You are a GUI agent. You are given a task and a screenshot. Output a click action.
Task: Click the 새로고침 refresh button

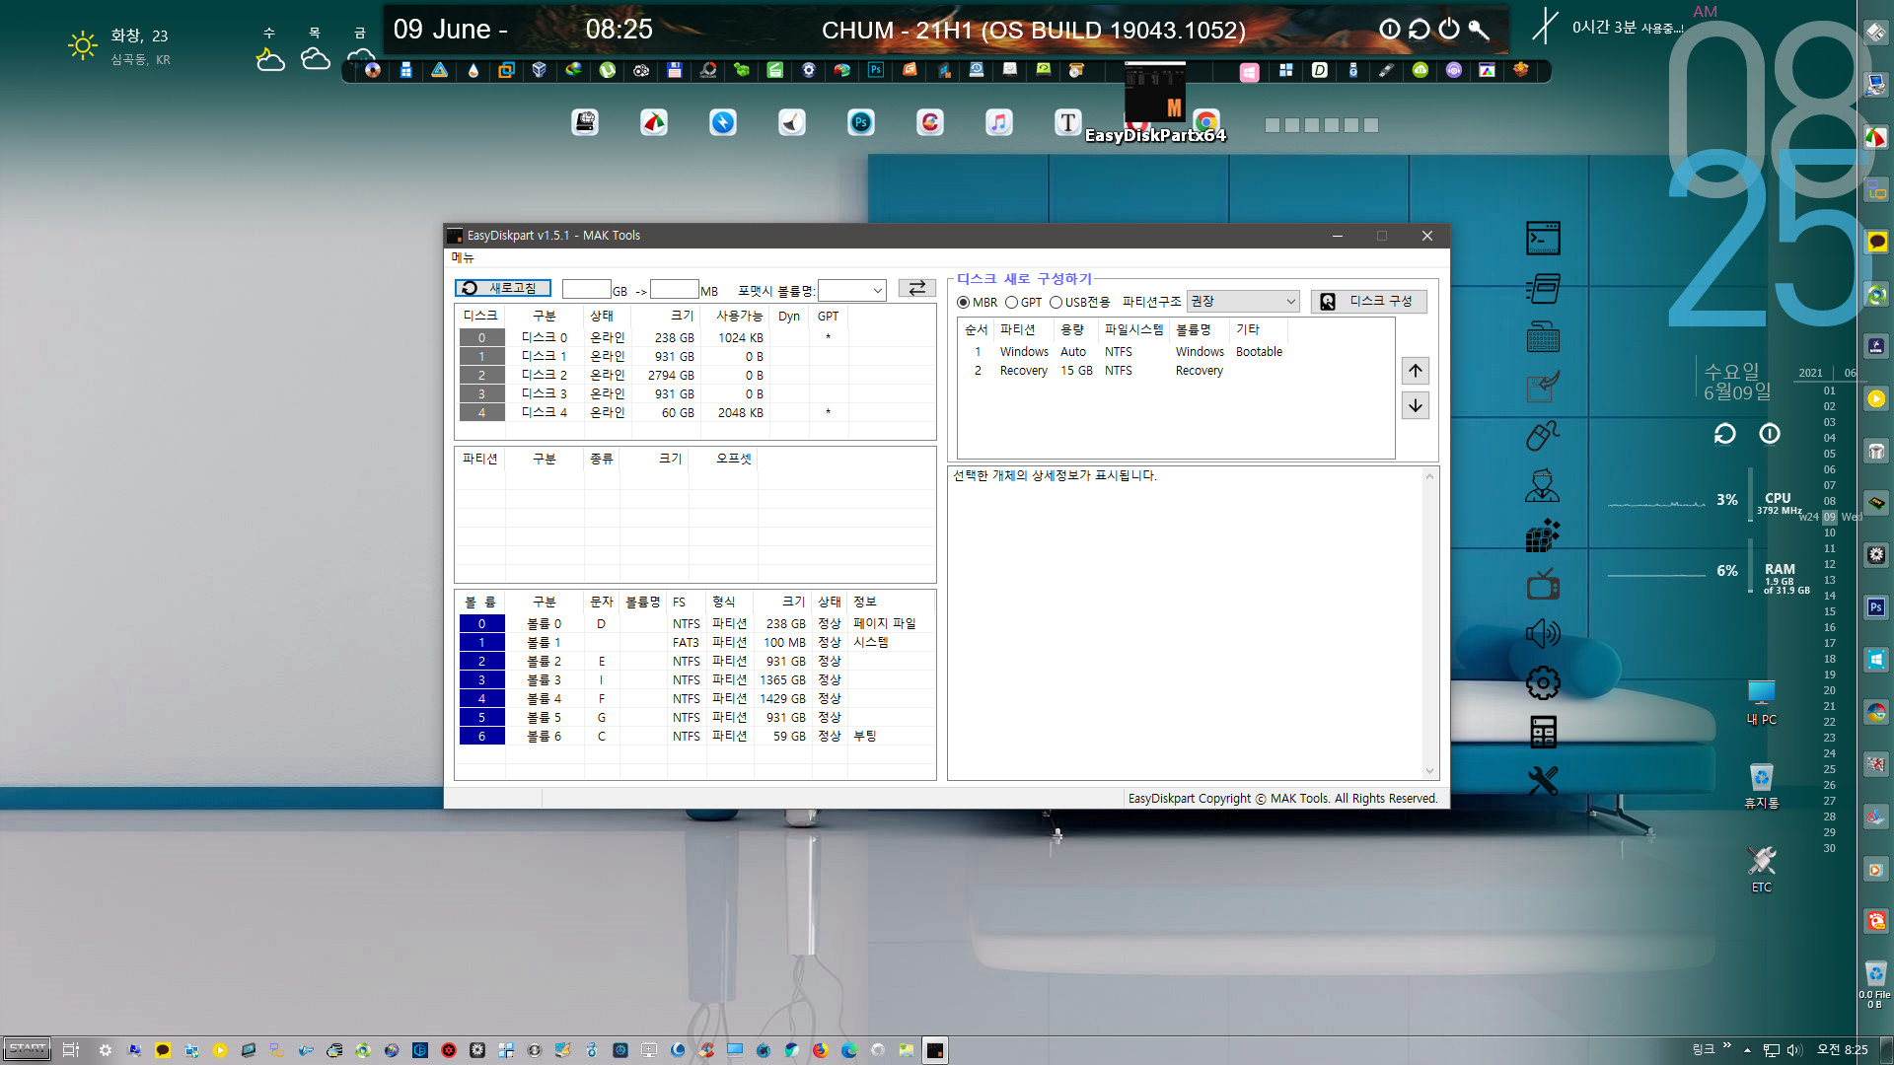[x=502, y=288]
